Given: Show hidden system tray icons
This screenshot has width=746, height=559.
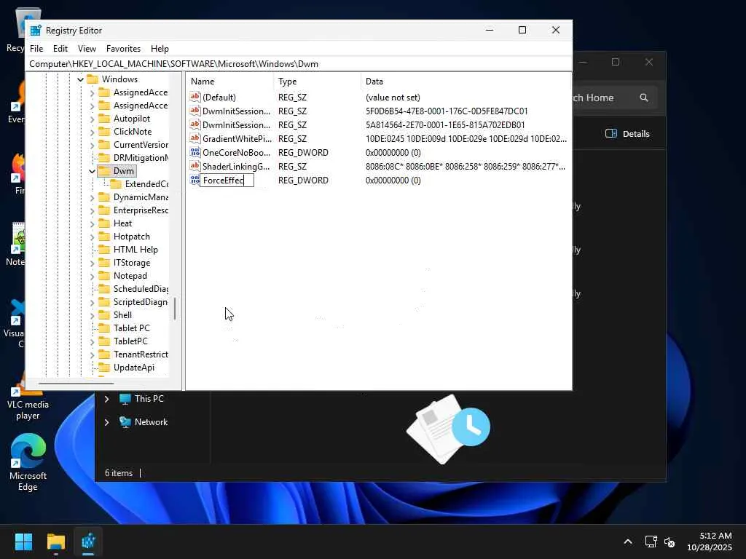Looking at the screenshot, I should [628, 542].
